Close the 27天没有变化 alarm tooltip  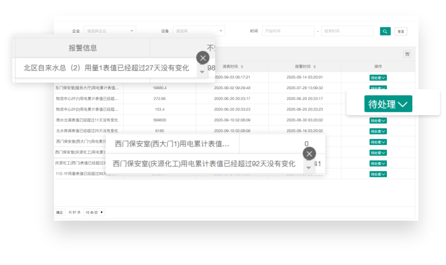[203, 58]
